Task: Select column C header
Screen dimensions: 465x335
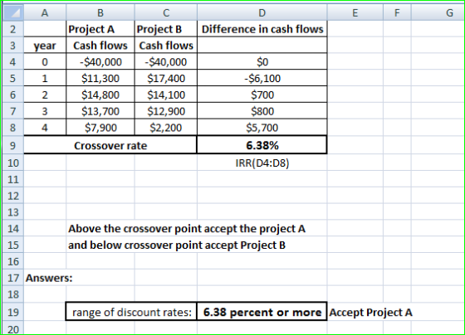Action: (x=166, y=12)
